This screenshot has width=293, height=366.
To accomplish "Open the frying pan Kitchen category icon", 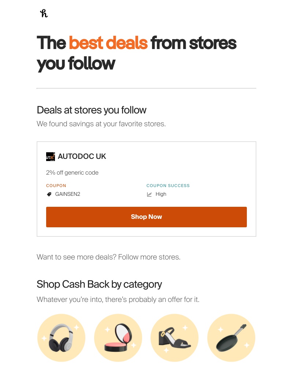I will pos(231,337).
